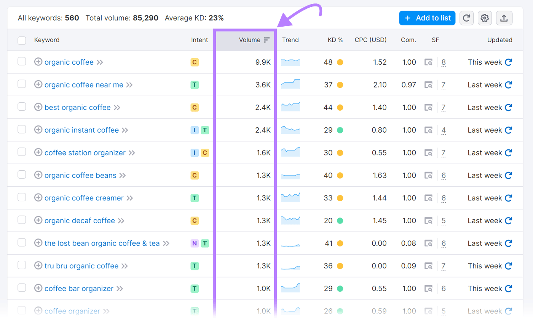Expand coffee station organizer with its double arrows
This screenshot has width=533, height=319.
132,152
